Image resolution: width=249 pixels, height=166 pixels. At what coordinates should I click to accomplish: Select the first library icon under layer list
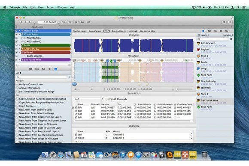pos(30,69)
